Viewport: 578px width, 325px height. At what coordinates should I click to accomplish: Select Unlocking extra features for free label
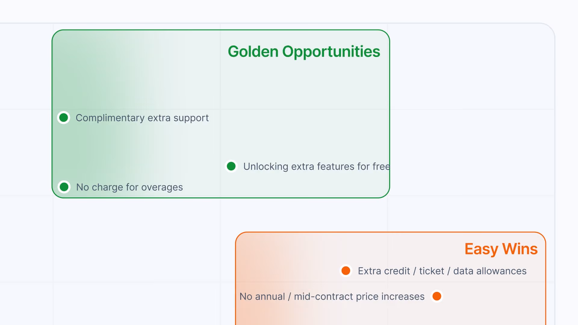(317, 166)
